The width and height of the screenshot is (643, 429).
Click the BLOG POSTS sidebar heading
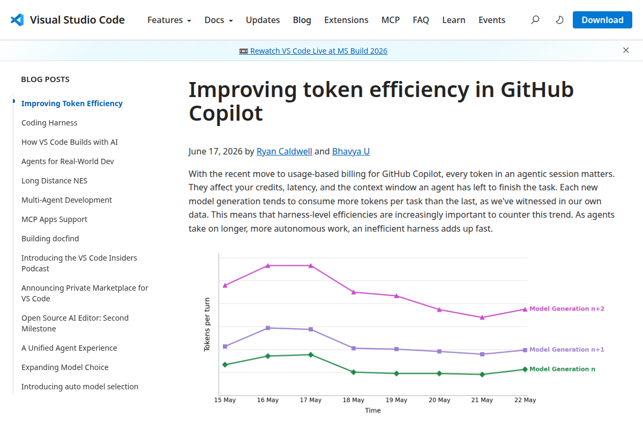[45, 79]
